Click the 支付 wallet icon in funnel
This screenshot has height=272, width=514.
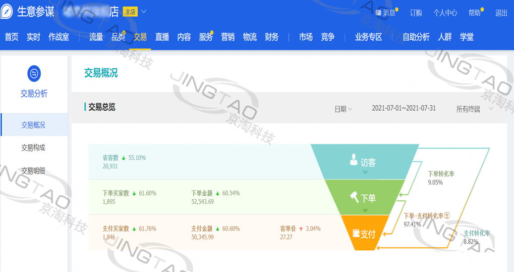pos(355,233)
